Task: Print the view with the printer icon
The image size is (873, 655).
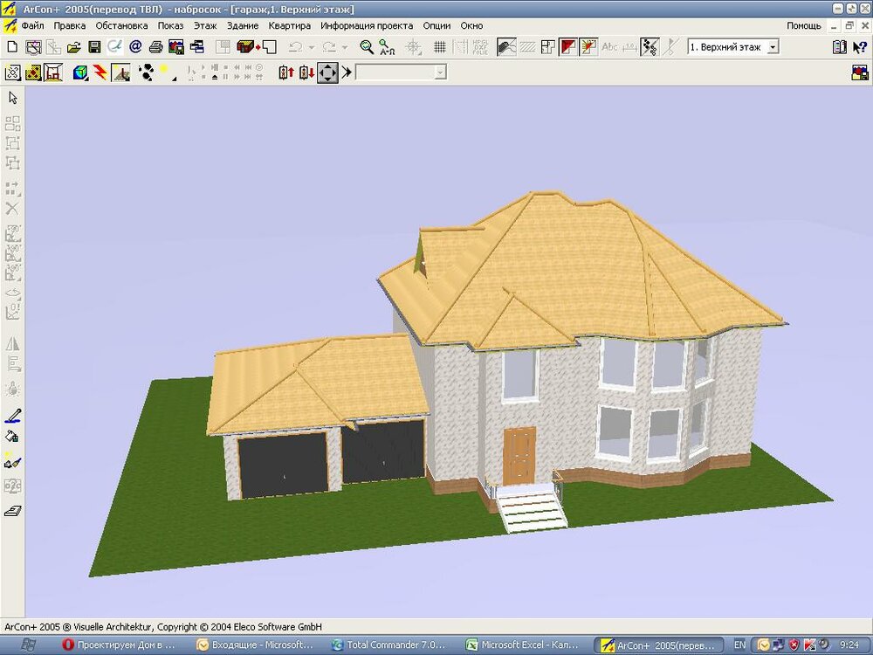Action: [x=155, y=47]
